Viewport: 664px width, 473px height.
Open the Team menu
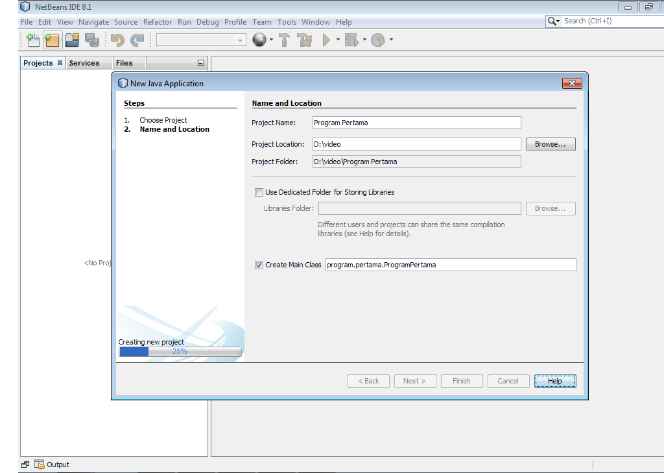pyautogui.click(x=262, y=22)
